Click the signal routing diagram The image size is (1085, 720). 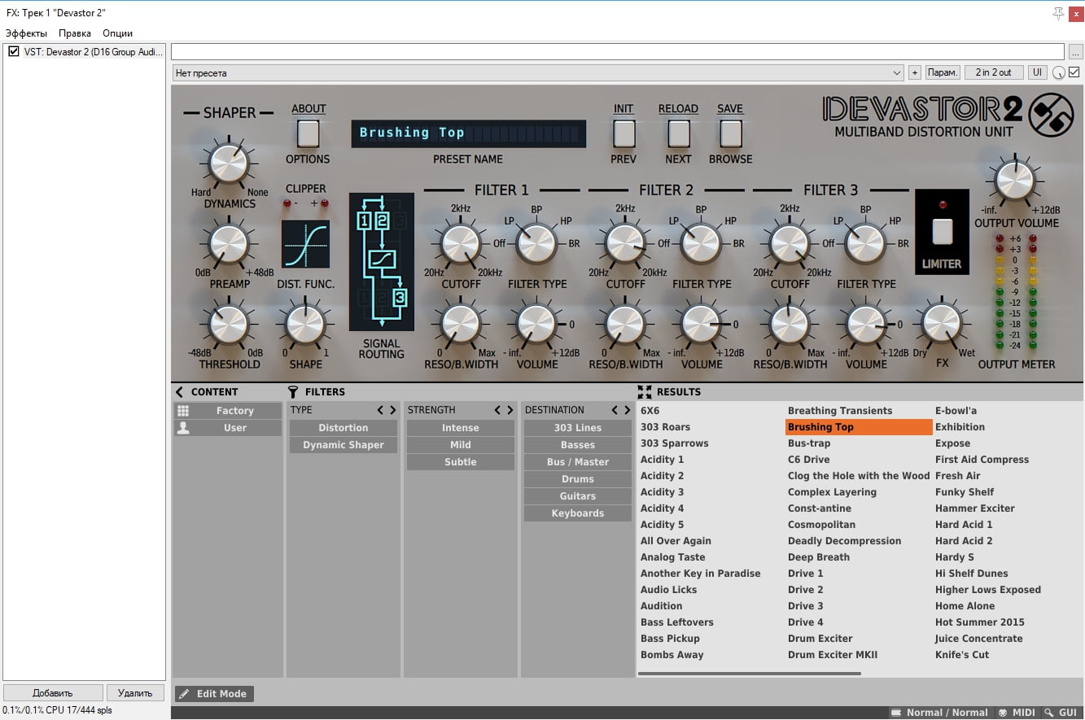pyautogui.click(x=382, y=261)
